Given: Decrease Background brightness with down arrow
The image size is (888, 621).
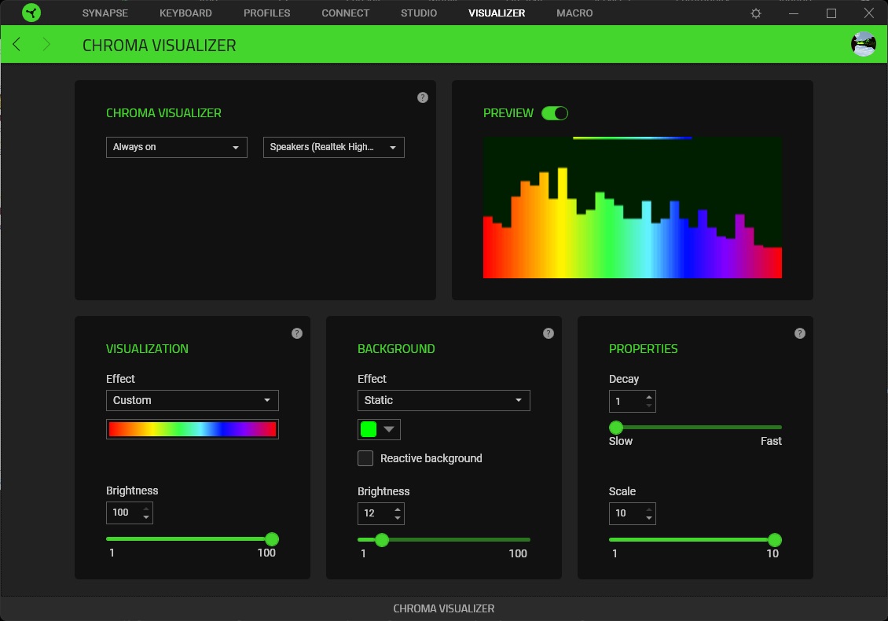Looking at the screenshot, I should click(x=398, y=518).
